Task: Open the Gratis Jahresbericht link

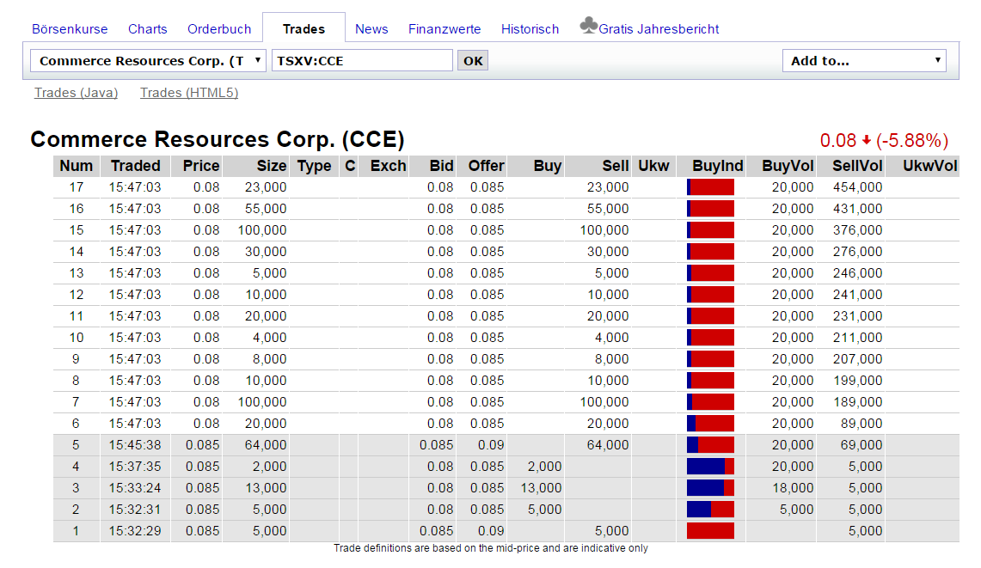Action: pyautogui.click(x=659, y=28)
